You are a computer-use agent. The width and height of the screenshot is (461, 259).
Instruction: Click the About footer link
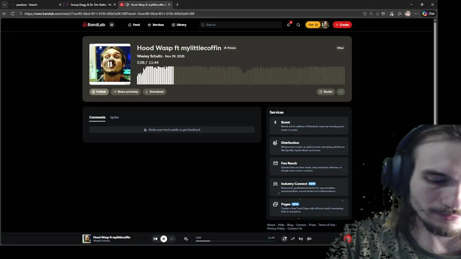(x=271, y=225)
